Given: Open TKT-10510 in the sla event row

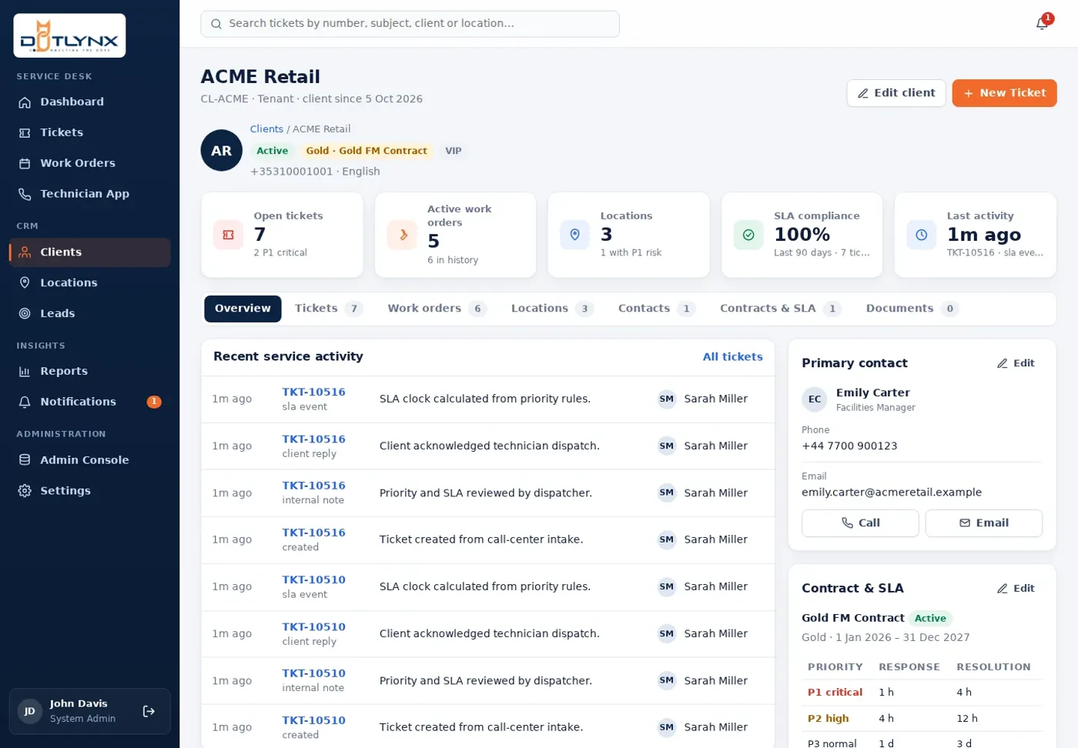Looking at the screenshot, I should tap(313, 579).
